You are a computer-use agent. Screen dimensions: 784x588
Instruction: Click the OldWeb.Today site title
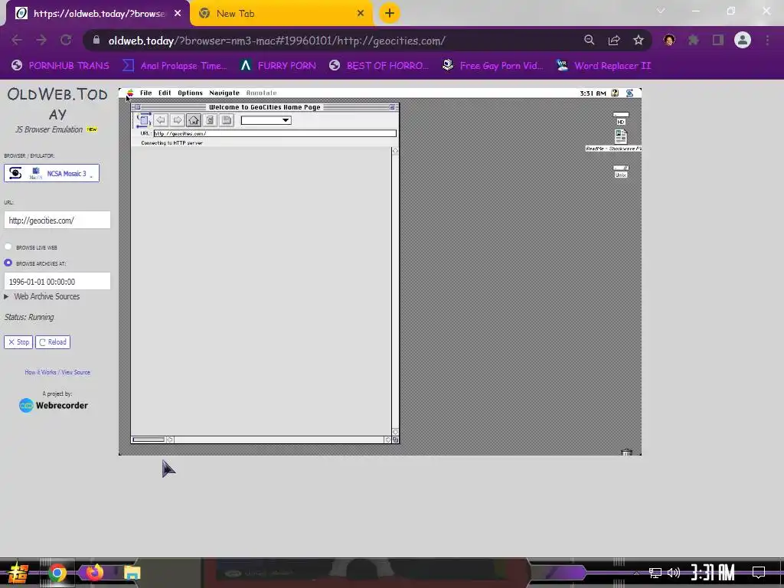pyautogui.click(x=57, y=103)
